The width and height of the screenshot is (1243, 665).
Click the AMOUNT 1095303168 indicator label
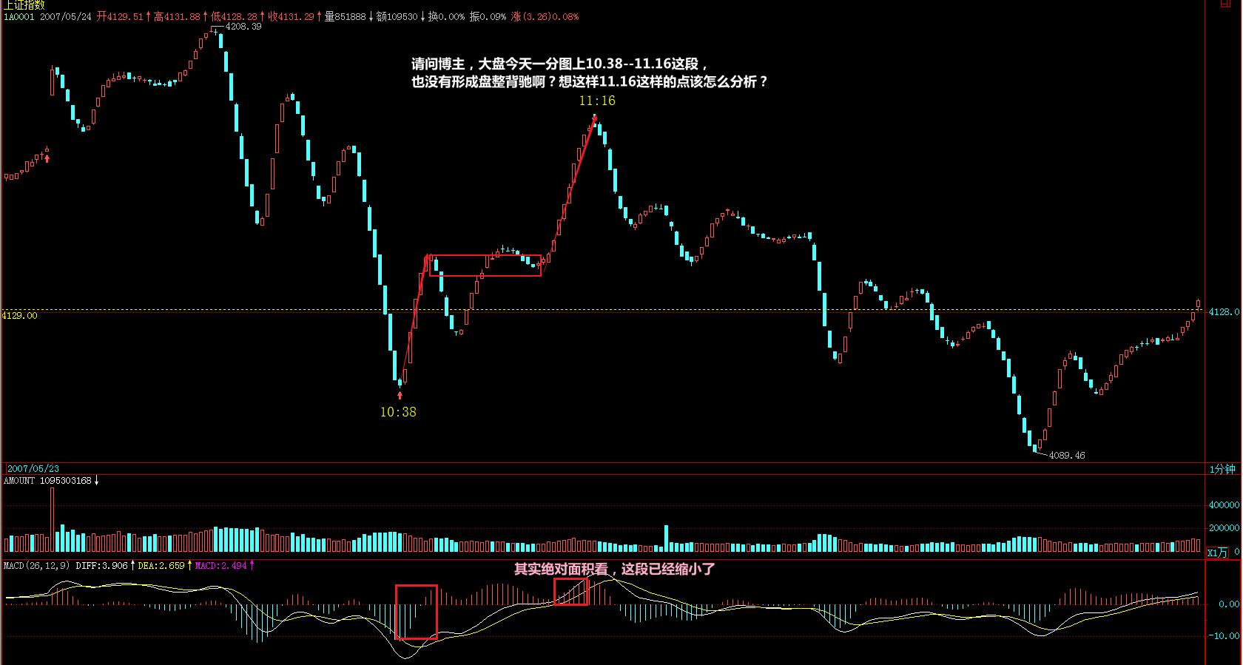(47, 481)
